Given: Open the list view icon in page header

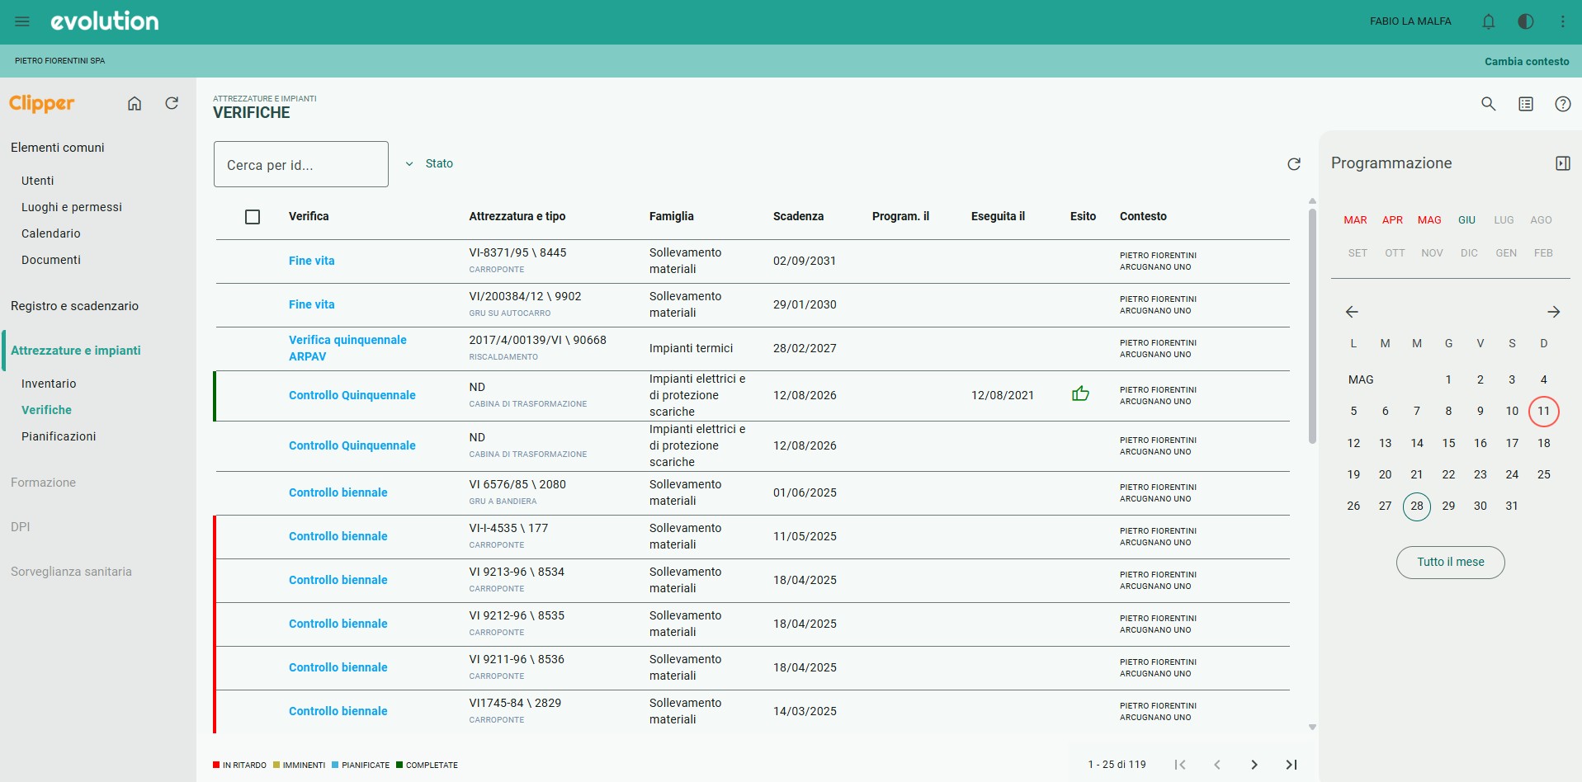Looking at the screenshot, I should pos(1526,104).
